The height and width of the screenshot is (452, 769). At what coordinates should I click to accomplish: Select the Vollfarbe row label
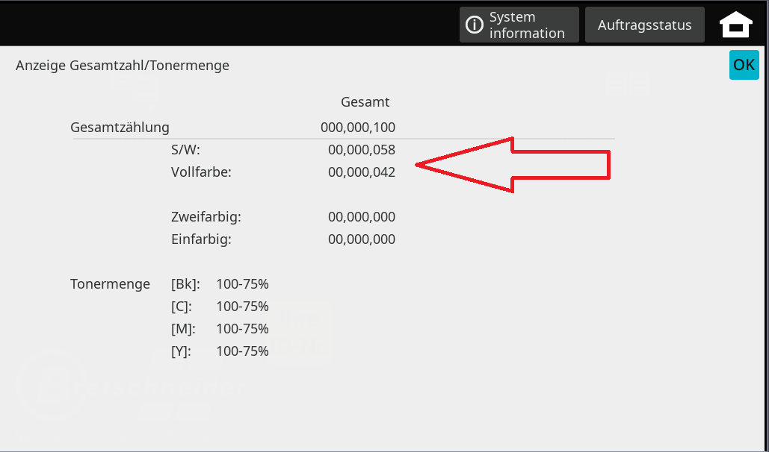[x=201, y=172]
